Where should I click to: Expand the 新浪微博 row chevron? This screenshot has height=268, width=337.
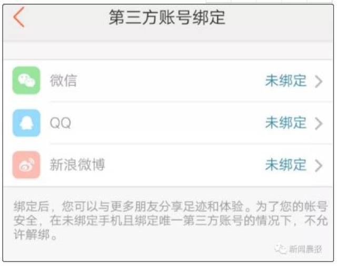pyautogui.click(x=319, y=165)
